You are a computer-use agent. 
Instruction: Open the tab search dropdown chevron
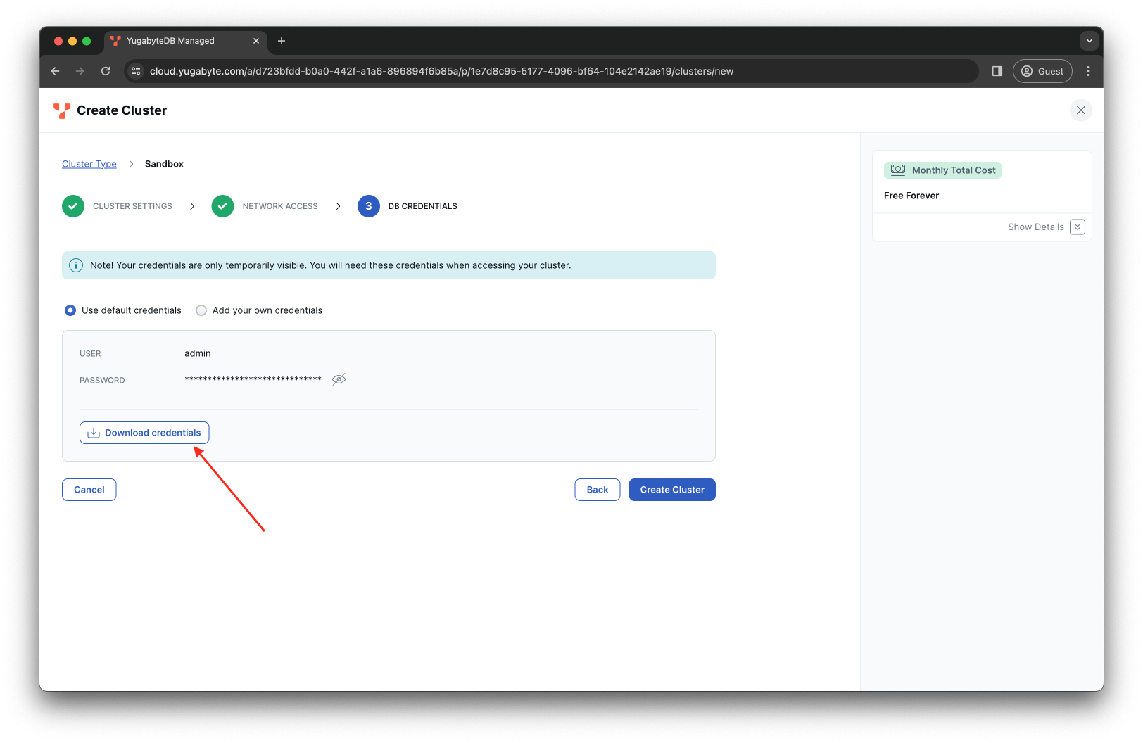pos(1089,41)
